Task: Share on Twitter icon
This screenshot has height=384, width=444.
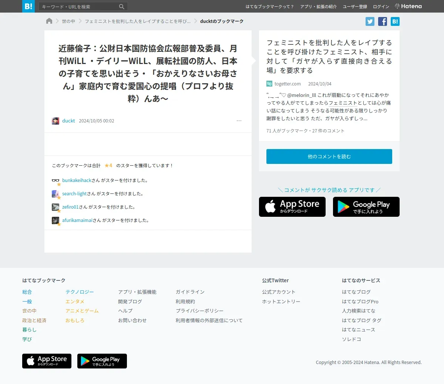Action: click(x=370, y=21)
